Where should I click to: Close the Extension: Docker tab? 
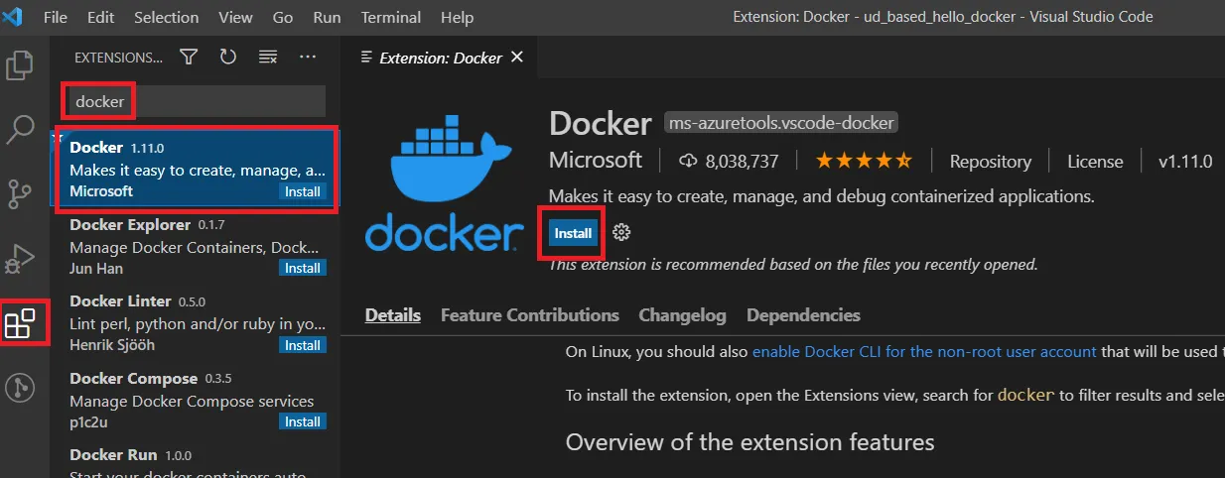coord(516,58)
